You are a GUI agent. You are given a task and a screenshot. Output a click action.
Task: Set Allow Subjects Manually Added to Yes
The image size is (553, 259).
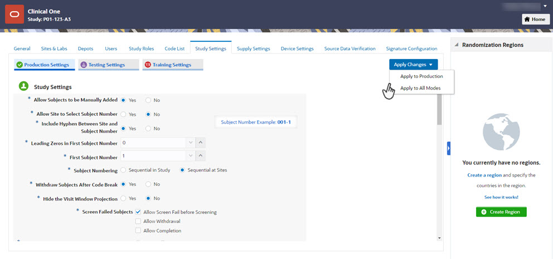[123, 100]
